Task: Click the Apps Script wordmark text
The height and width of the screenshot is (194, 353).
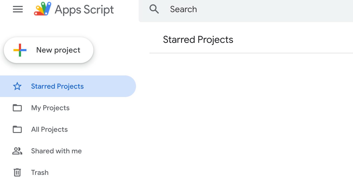Action: [84, 9]
